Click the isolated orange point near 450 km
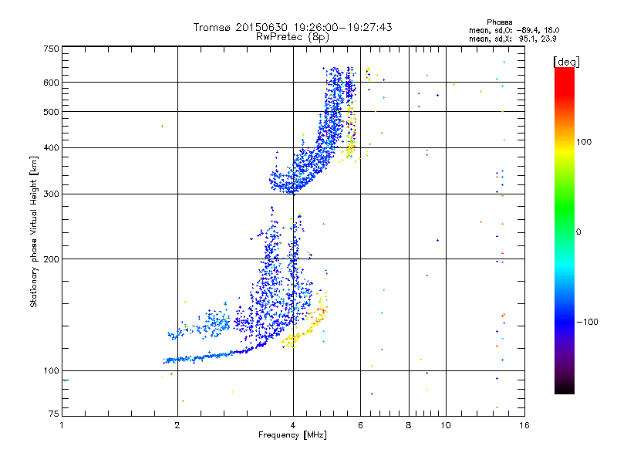This screenshot has width=617, height=463. tap(162, 127)
